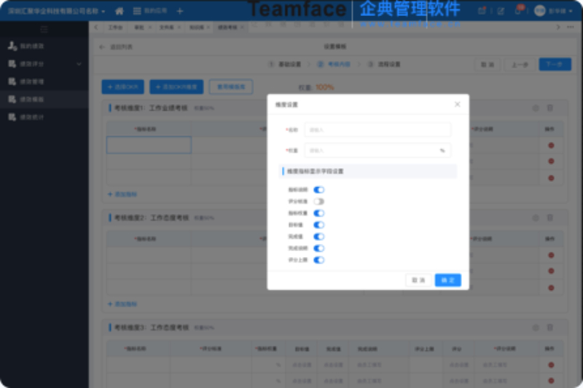Go to step 1 基础设置

[x=285, y=64]
